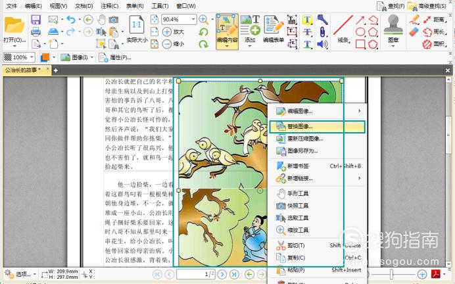Expand the fill color dropdown arrow
Screen dimensions: 455x284
coord(54,57)
